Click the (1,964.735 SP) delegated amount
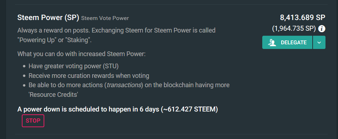Screen dimensions: 338x139 pyautogui.click(x=294, y=29)
